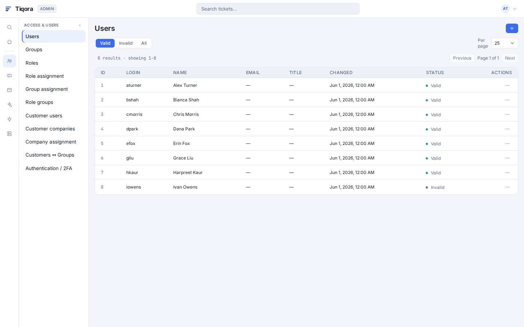Click the name Bianca Shah
524x327 pixels.
click(x=186, y=100)
